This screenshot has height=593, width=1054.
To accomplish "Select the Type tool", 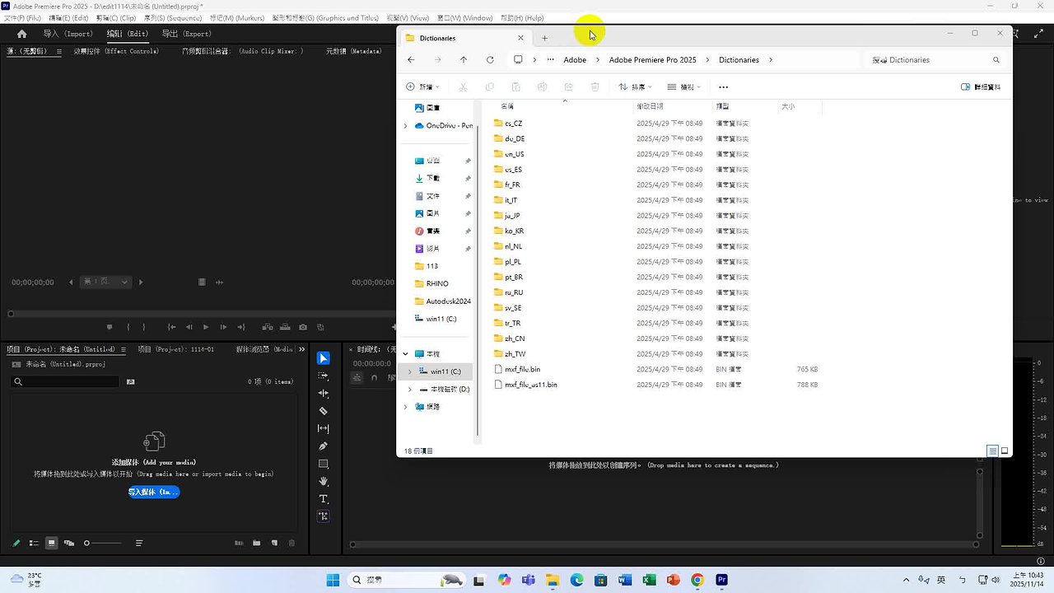I will click(x=324, y=499).
